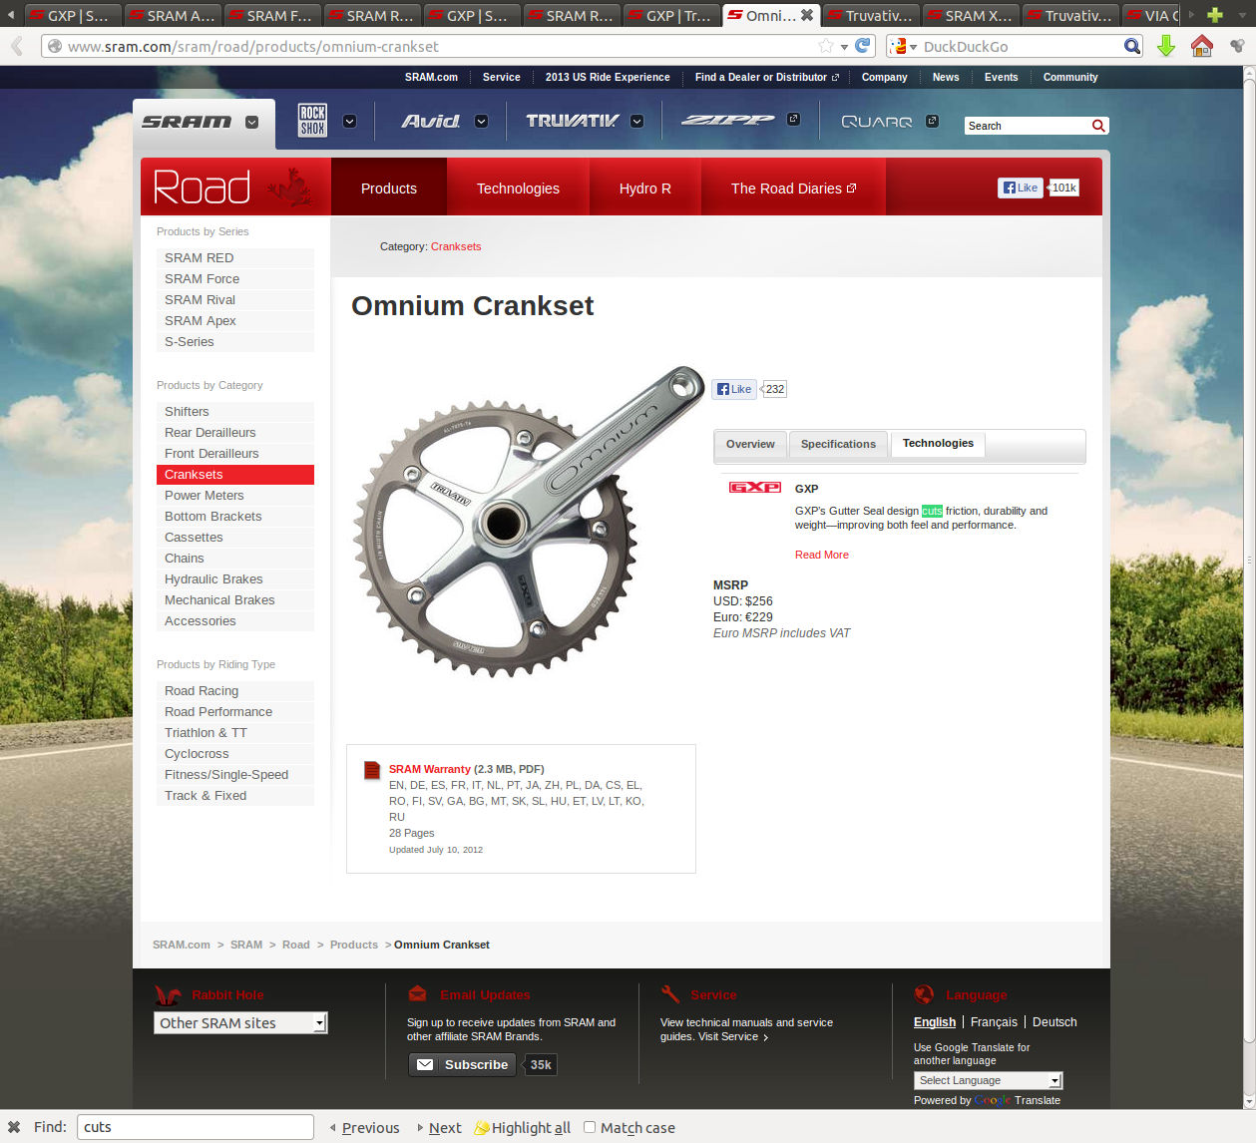
Task: Select the Technologies product tab
Action: tap(938, 443)
